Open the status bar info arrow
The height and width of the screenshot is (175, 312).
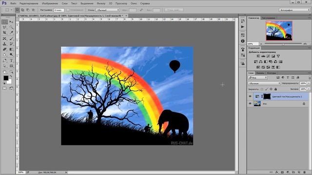click(x=66, y=173)
